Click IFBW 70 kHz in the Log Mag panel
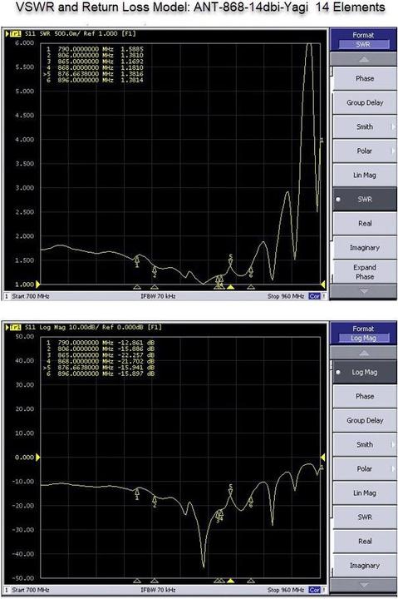 (158, 590)
